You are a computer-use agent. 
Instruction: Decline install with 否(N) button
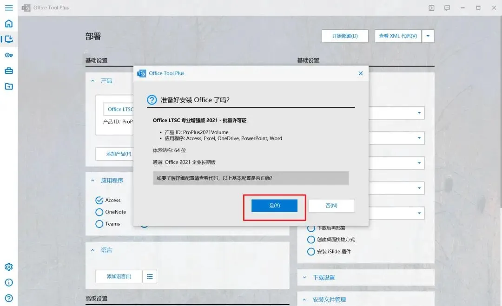[331, 206]
